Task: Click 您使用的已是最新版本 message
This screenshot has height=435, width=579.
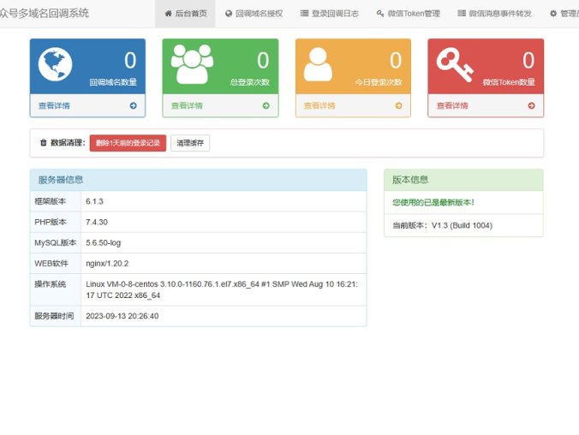Action: (x=433, y=202)
